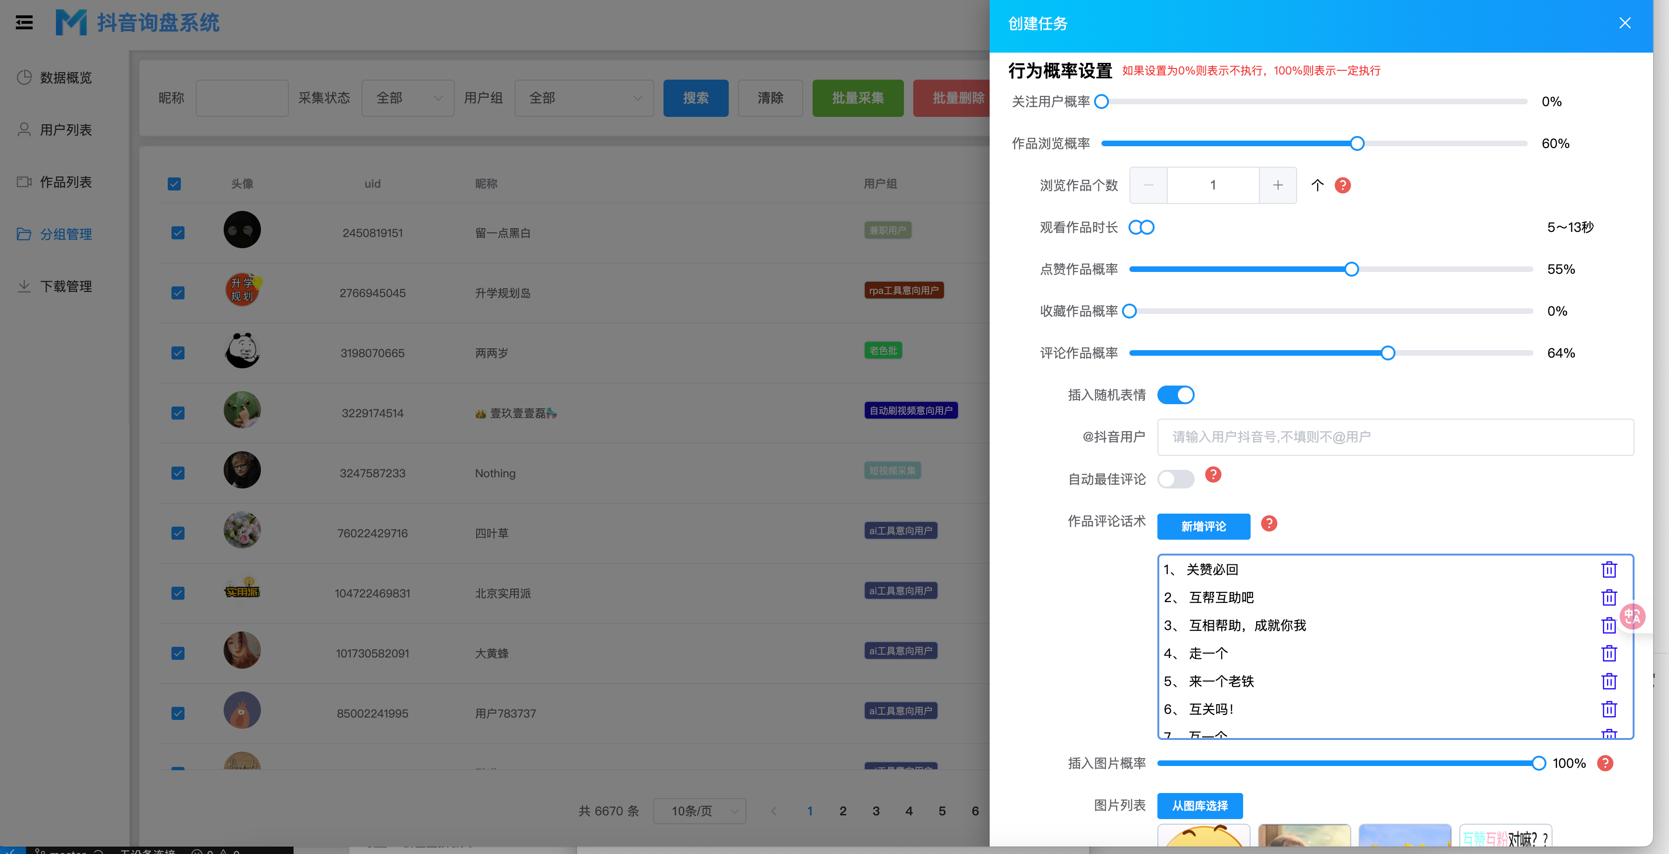The height and width of the screenshot is (854, 1669).
Task: Click avatar of user 升学规划岛
Action: tap(242, 290)
